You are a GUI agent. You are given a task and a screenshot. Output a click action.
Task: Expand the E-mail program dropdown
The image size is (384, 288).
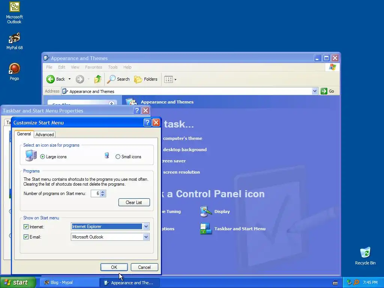pyautogui.click(x=146, y=237)
